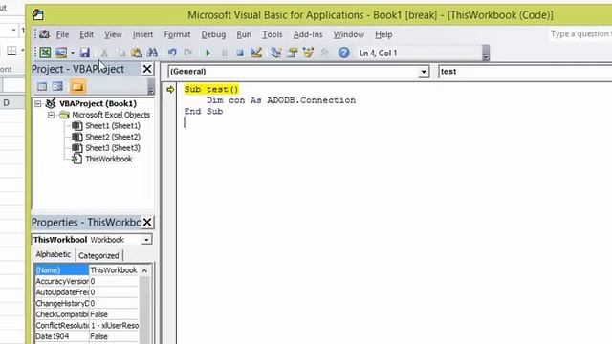Select Sheet2 (Sheet2) in project tree

pos(113,137)
